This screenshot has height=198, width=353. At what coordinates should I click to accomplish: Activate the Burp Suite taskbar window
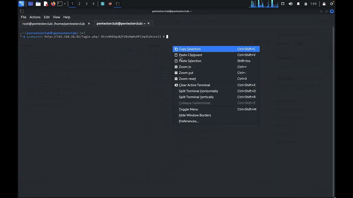coord(103,4)
